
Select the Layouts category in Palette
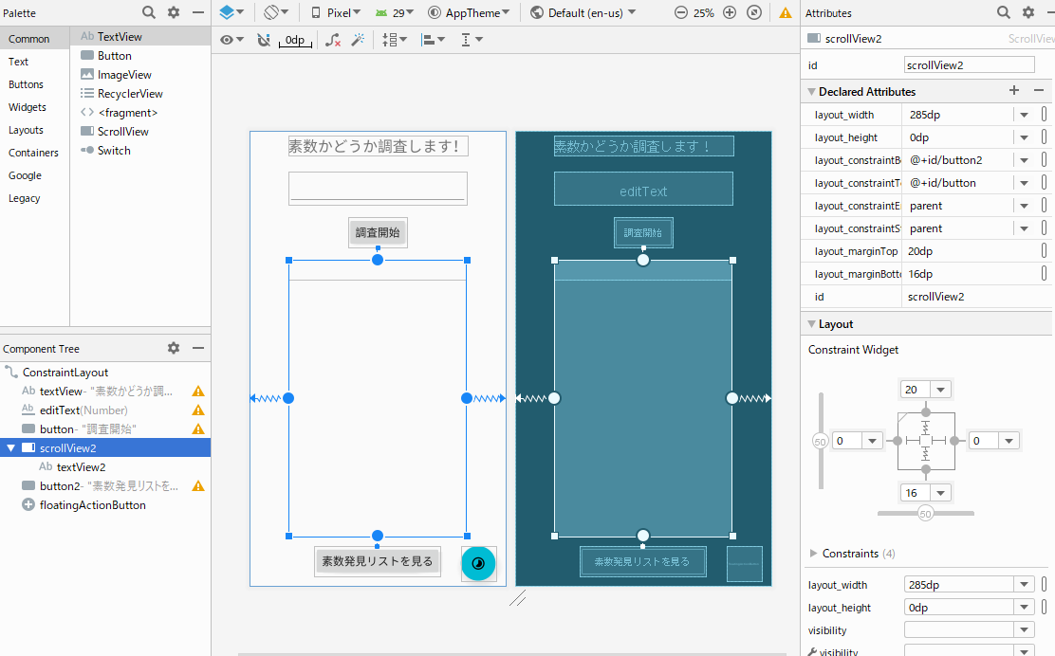pyautogui.click(x=26, y=130)
